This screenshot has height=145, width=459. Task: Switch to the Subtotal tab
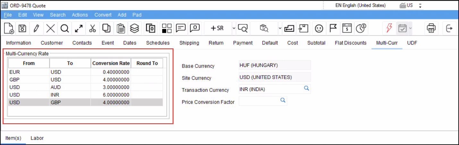click(x=316, y=43)
